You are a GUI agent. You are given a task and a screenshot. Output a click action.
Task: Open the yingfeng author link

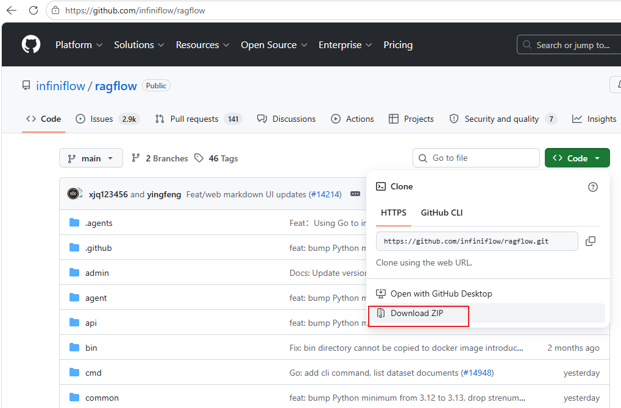[x=164, y=194]
